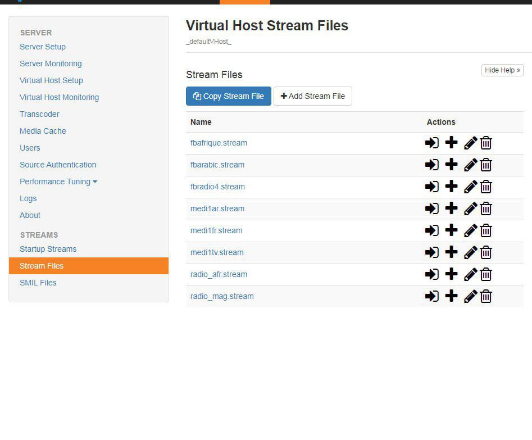Screen dimensions: 532x440
Task: Connect the fbradio4.stream file
Action: tap(431, 187)
